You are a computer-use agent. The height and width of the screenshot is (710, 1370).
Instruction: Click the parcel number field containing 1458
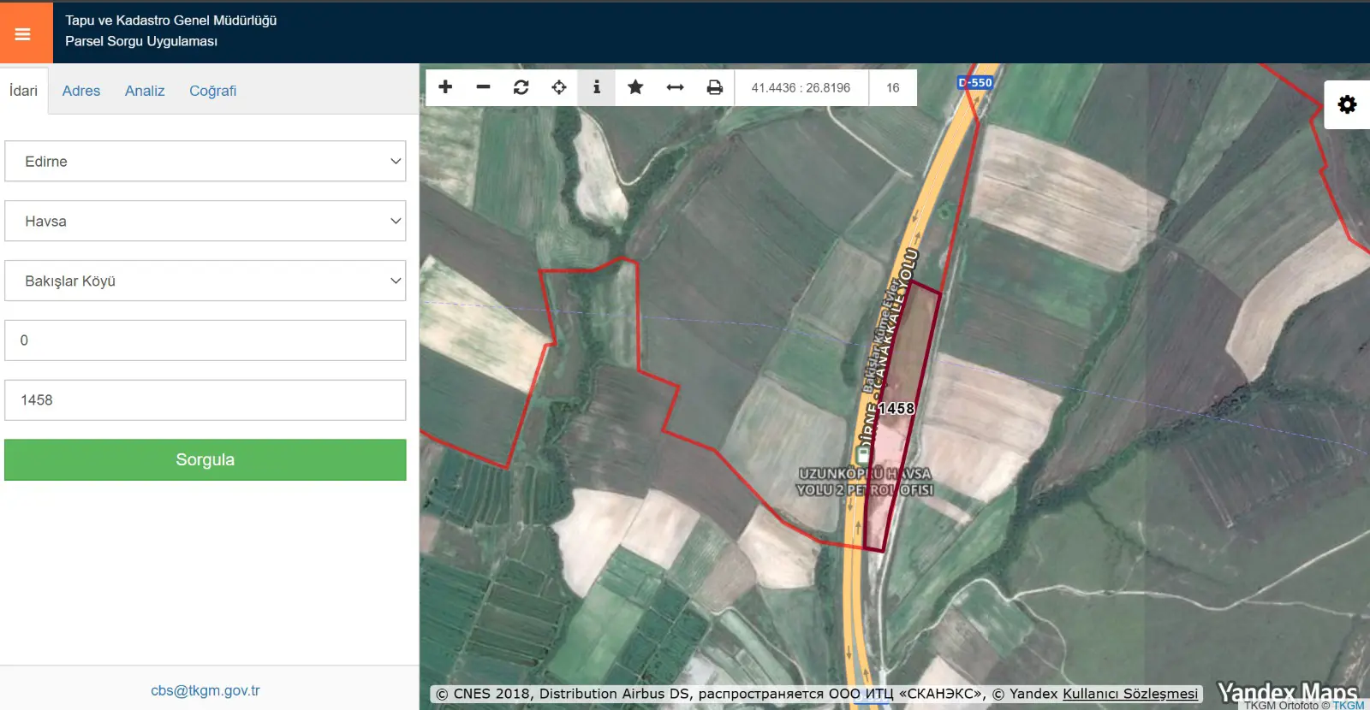205,400
